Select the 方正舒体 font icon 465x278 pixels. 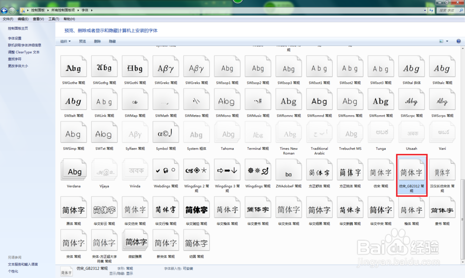(319, 170)
